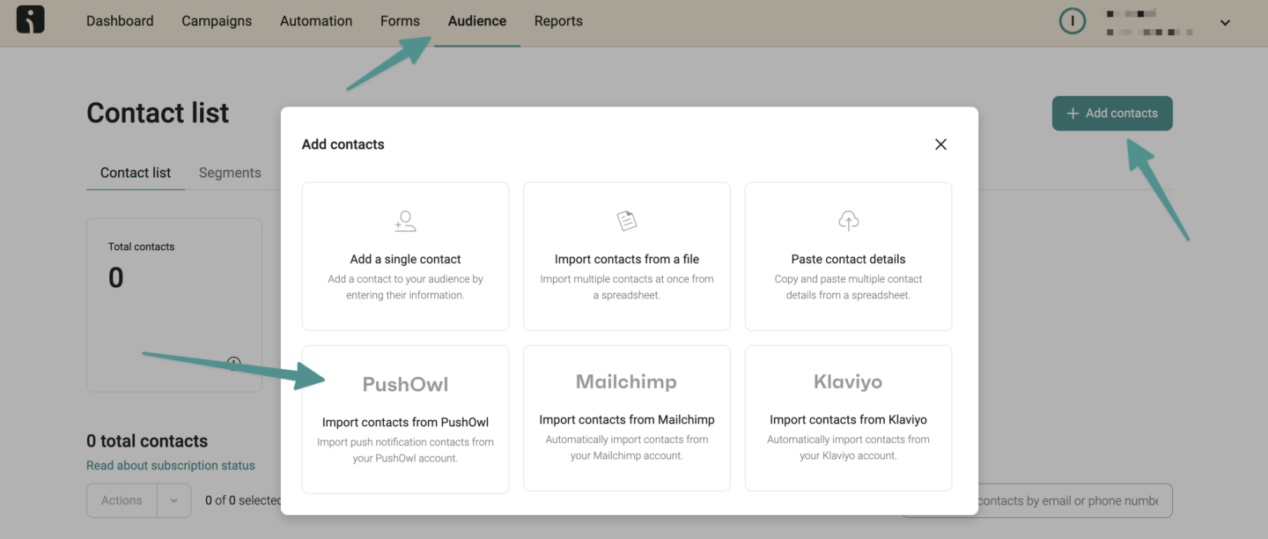Screen dimensions: 1268x539
Task: Click the Klaviyo logo
Action: click(x=848, y=381)
